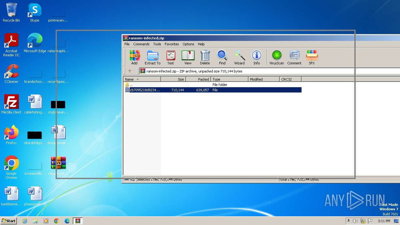400x225 pixels.
Task: Select the CCleaner desktop shortcut
Action: (x=11, y=74)
